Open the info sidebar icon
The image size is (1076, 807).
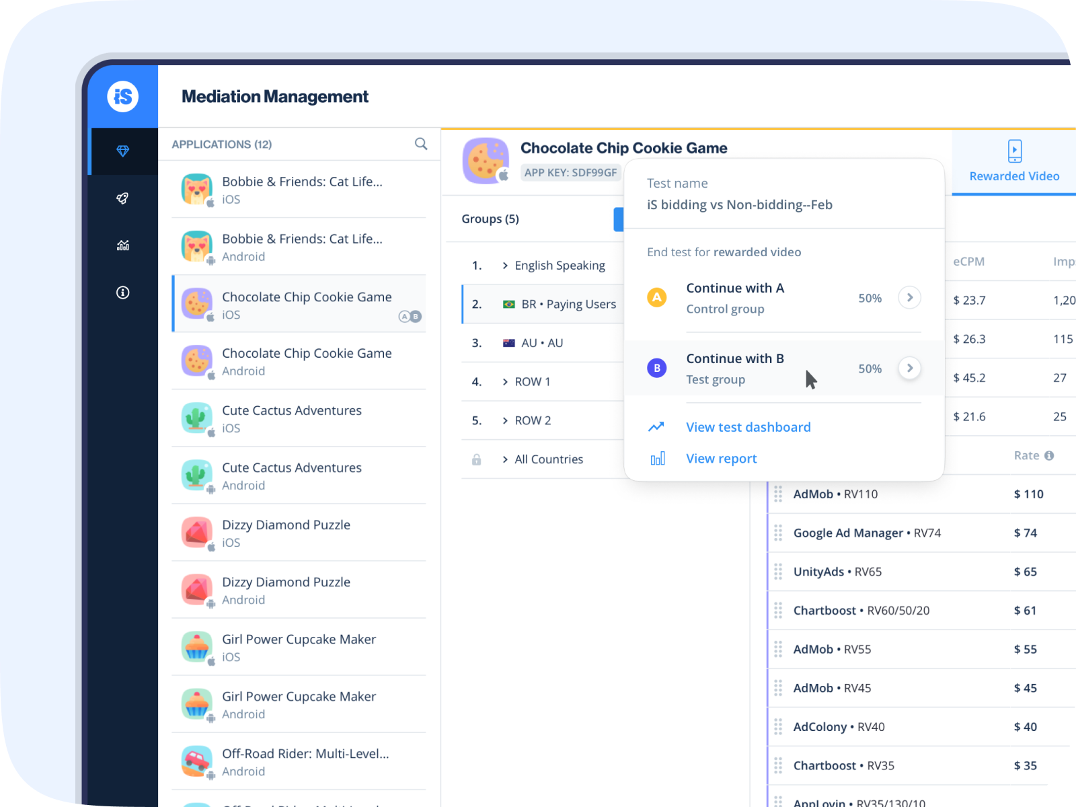(122, 293)
